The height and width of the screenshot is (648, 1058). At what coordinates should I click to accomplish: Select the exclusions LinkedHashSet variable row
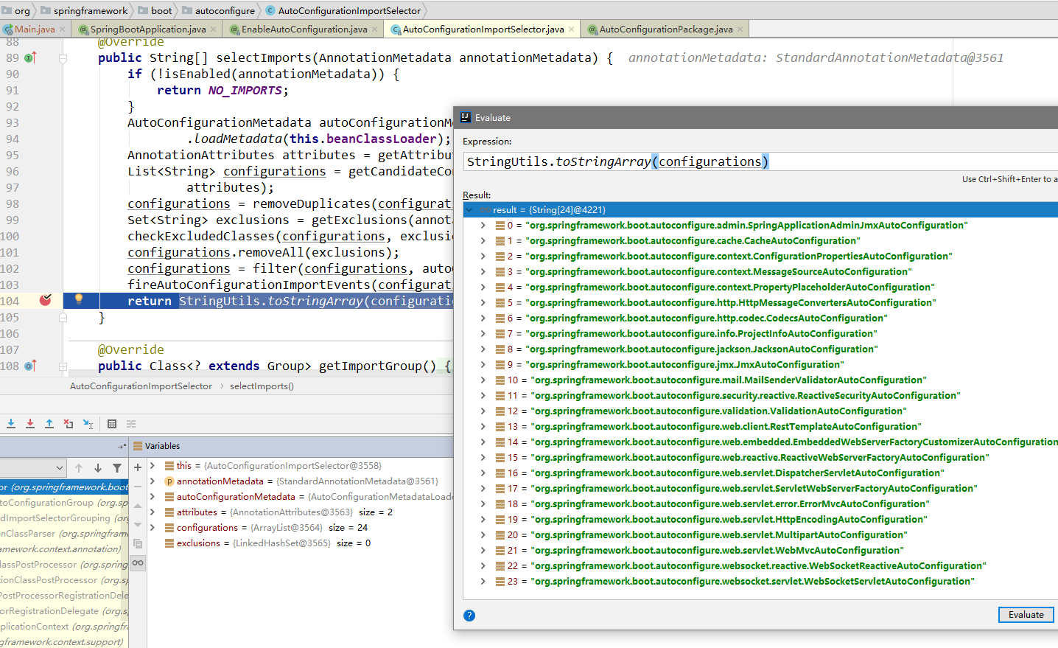300,543
